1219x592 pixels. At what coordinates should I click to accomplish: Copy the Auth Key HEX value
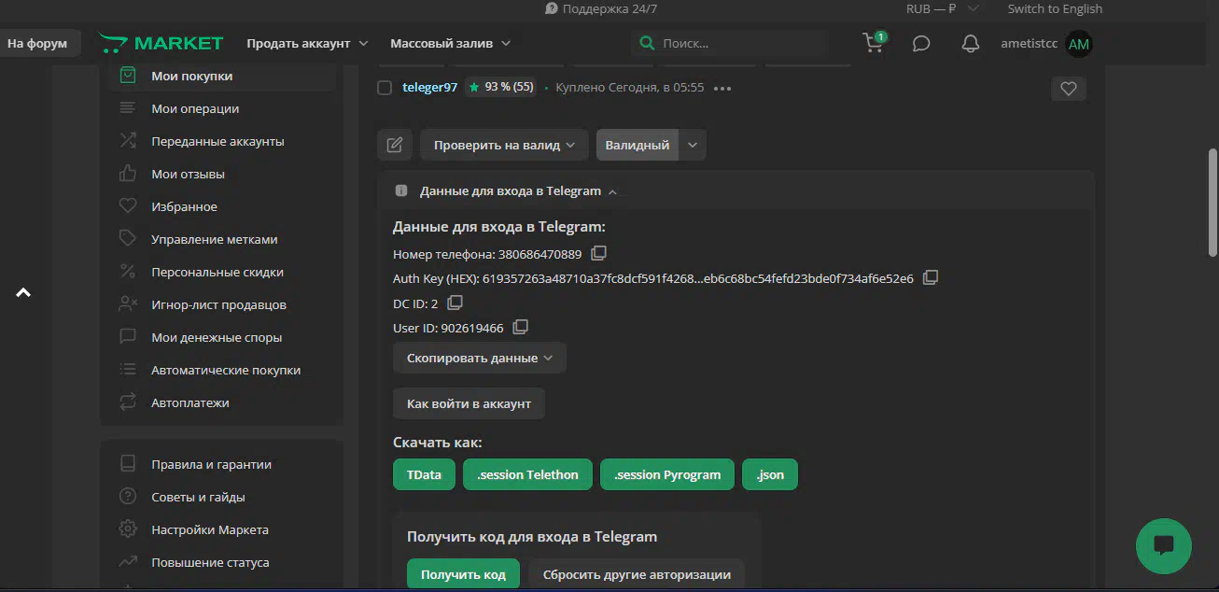931,277
